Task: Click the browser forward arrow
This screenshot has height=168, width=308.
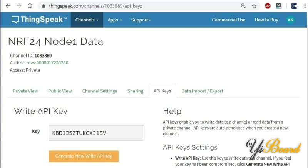Action: click(x=19, y=6)
